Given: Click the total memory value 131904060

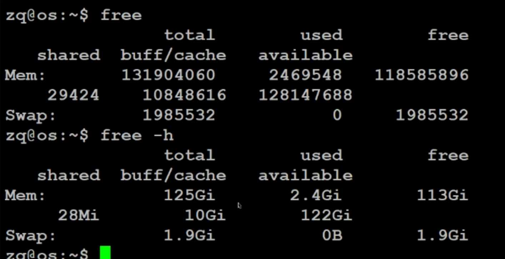Looking at the screenshot, I should 168,75.
